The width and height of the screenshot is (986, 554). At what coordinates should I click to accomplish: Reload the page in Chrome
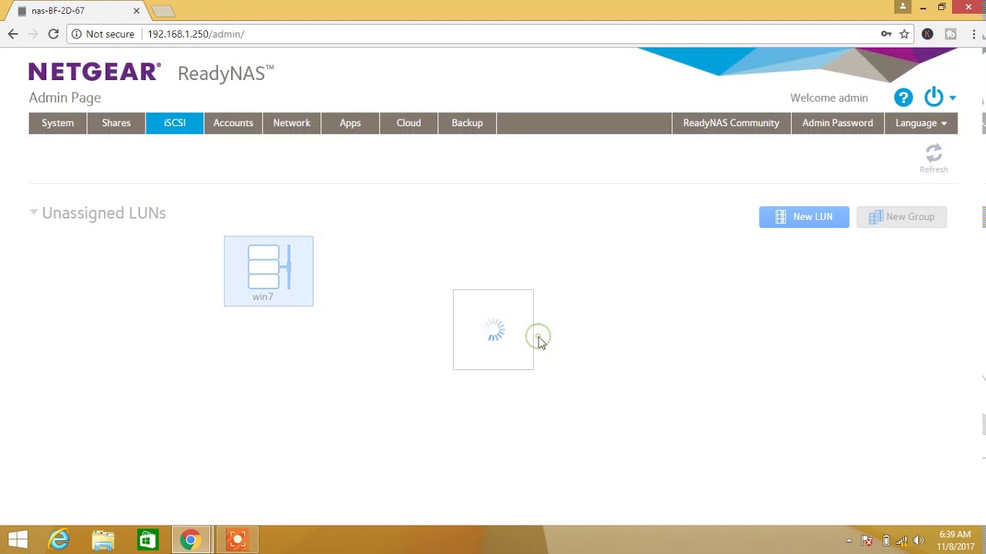point(53,34)
